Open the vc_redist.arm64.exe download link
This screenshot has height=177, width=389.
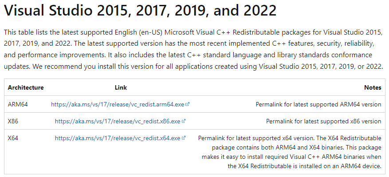click(x=118, y=104)
